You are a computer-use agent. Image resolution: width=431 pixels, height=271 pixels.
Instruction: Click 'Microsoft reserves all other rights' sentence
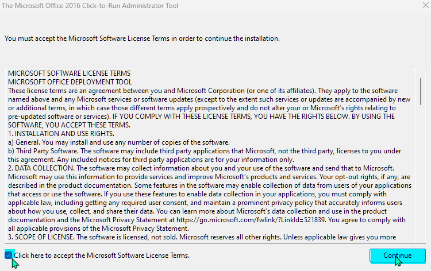click(230, 237)
